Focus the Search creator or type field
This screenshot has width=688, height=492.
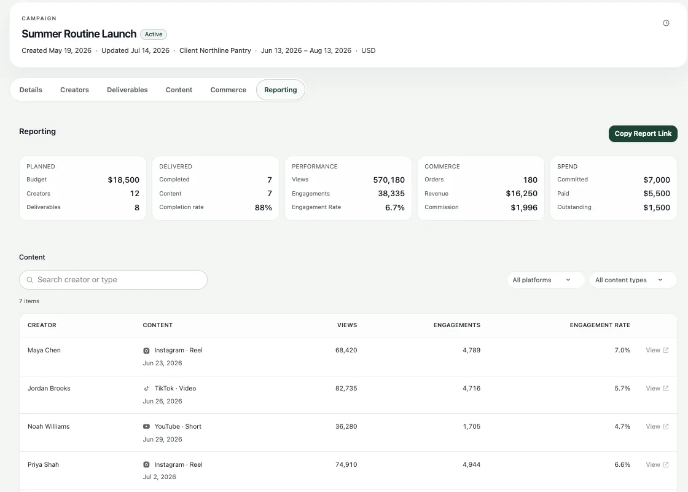tap(113, 280)
